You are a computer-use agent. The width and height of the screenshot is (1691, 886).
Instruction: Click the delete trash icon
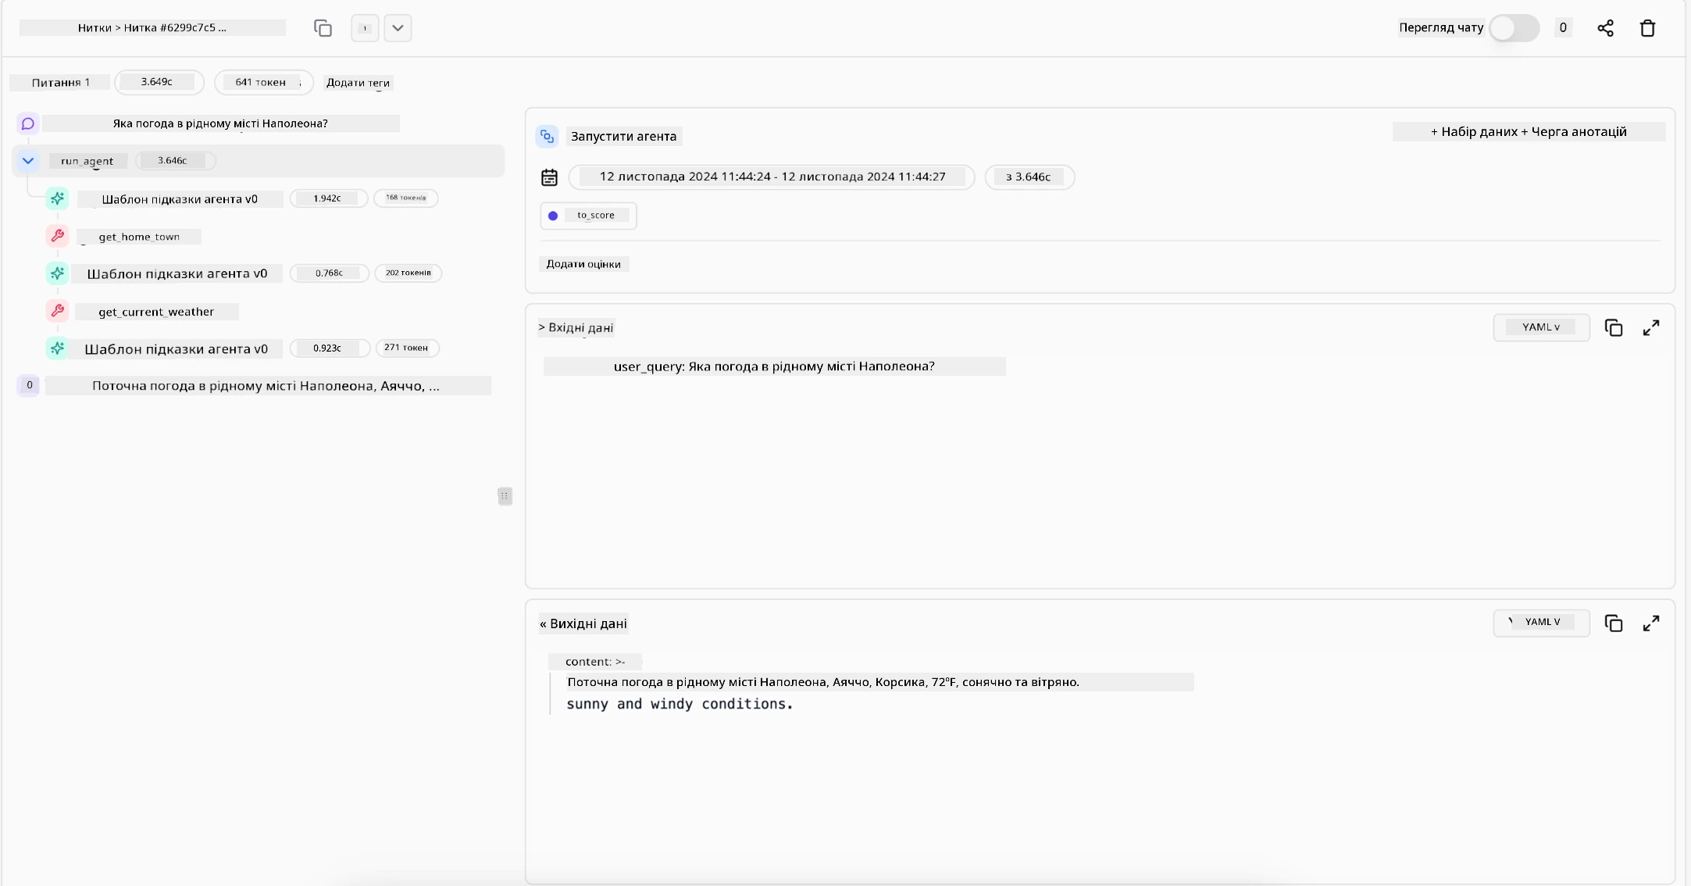[1647, 27]
